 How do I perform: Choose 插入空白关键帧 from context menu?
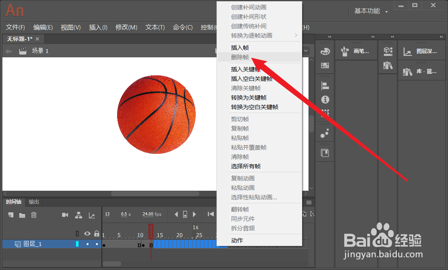259,79
